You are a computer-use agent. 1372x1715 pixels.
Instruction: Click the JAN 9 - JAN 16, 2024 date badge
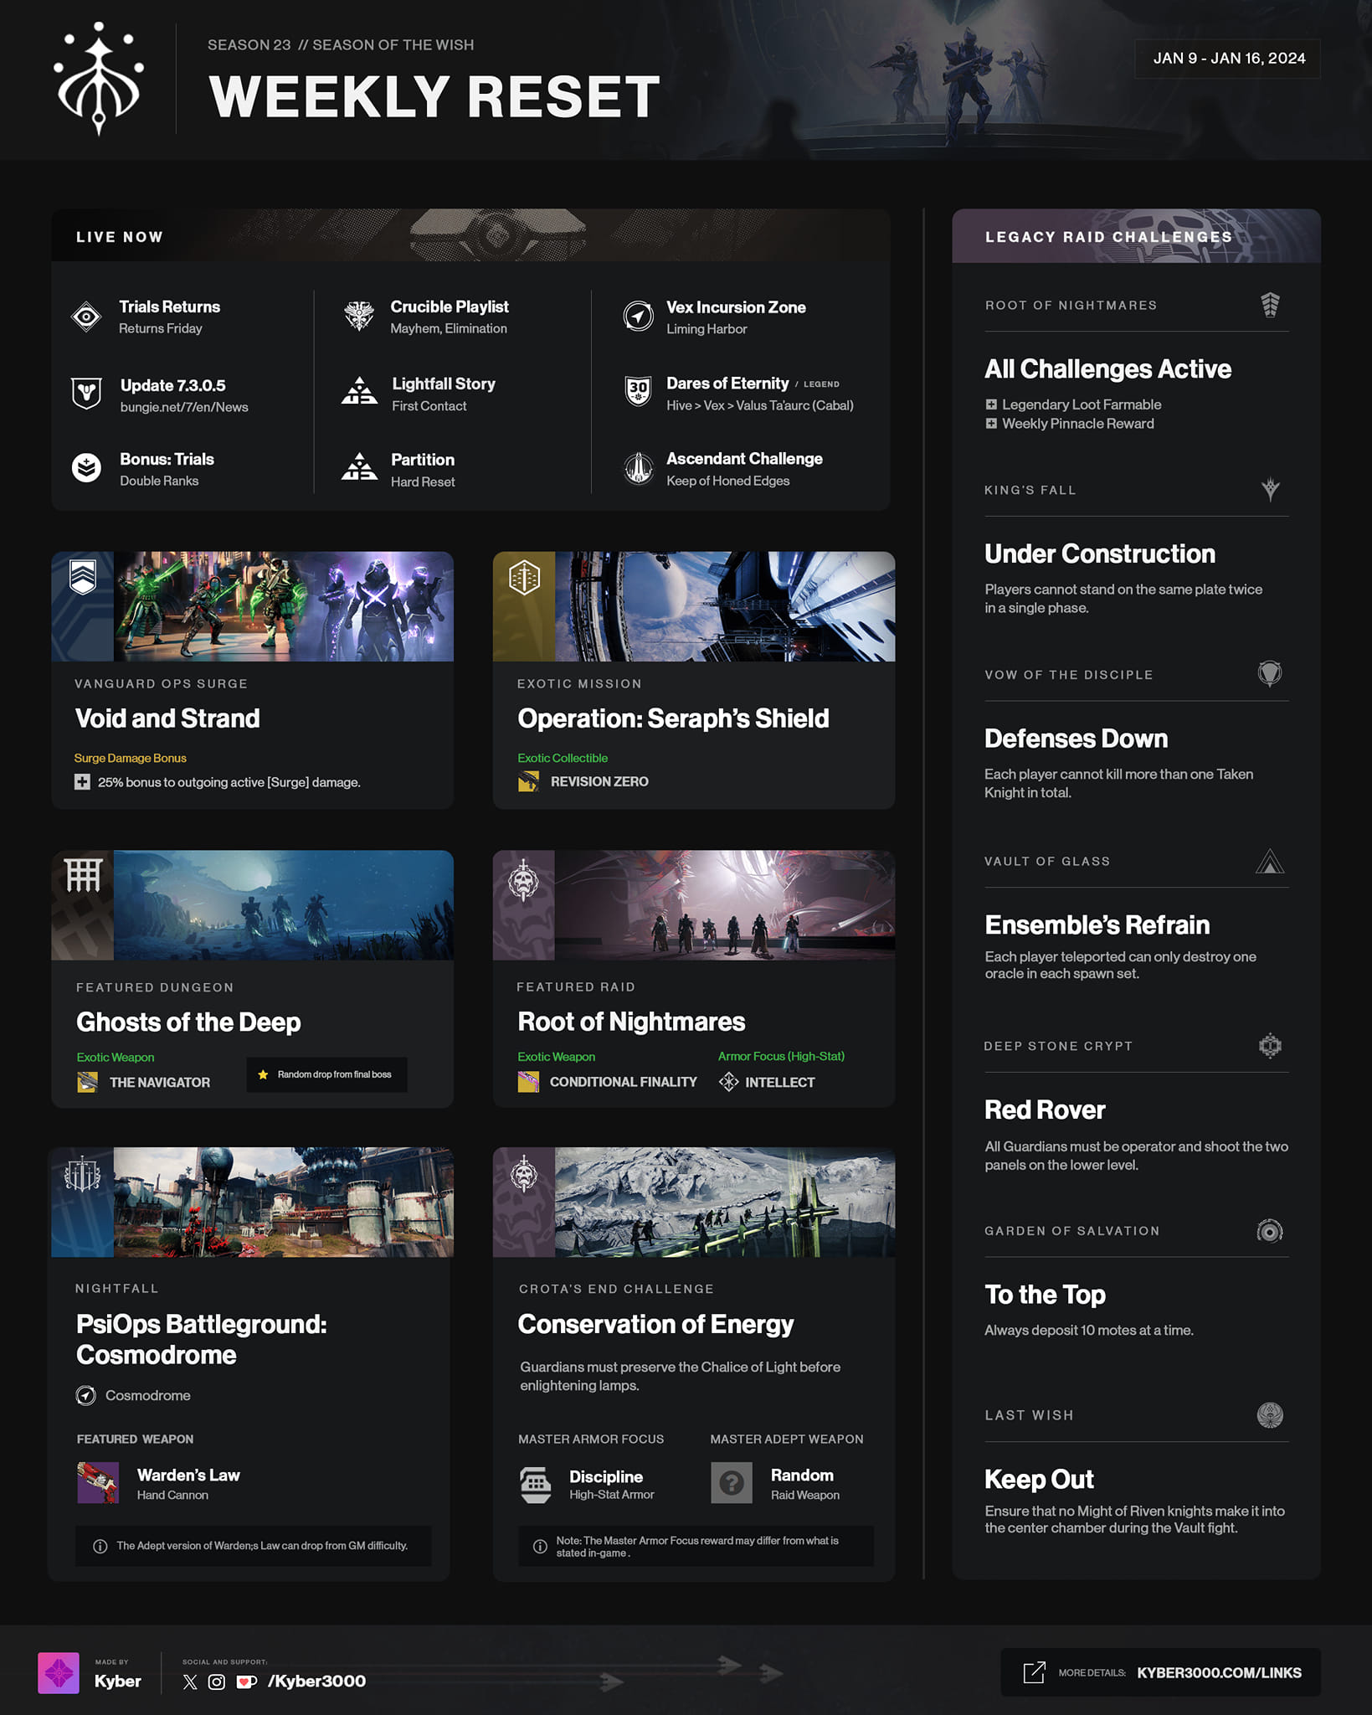pyautogui.click(x=1228, y=59)
